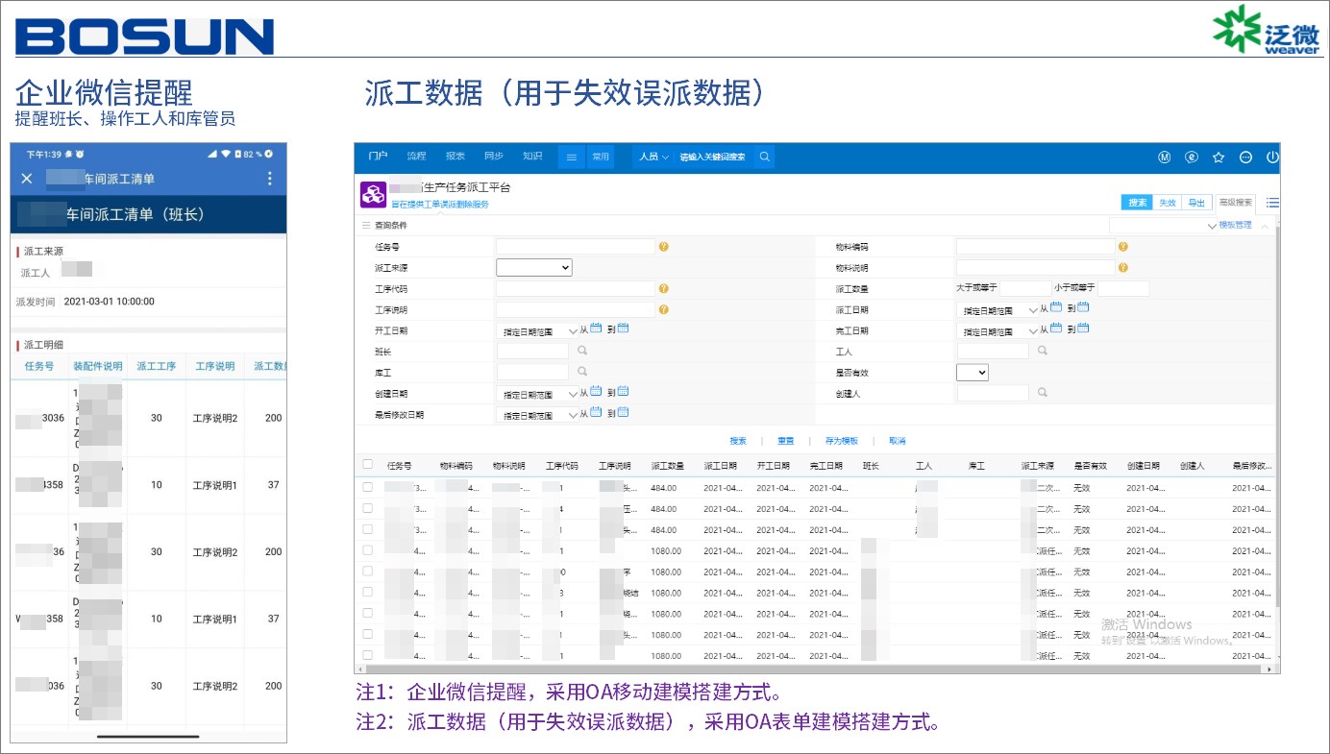Viewport: 1330px width, 754px height.
Task: Click the top keyword search input box
Action: click(x=715, y=157)
